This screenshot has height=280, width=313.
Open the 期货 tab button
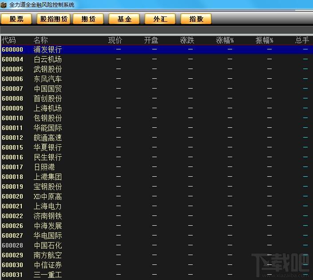coord(88,19)
